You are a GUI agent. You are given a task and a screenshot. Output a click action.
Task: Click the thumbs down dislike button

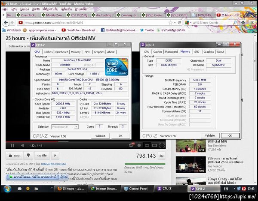[x=28, y=155]
